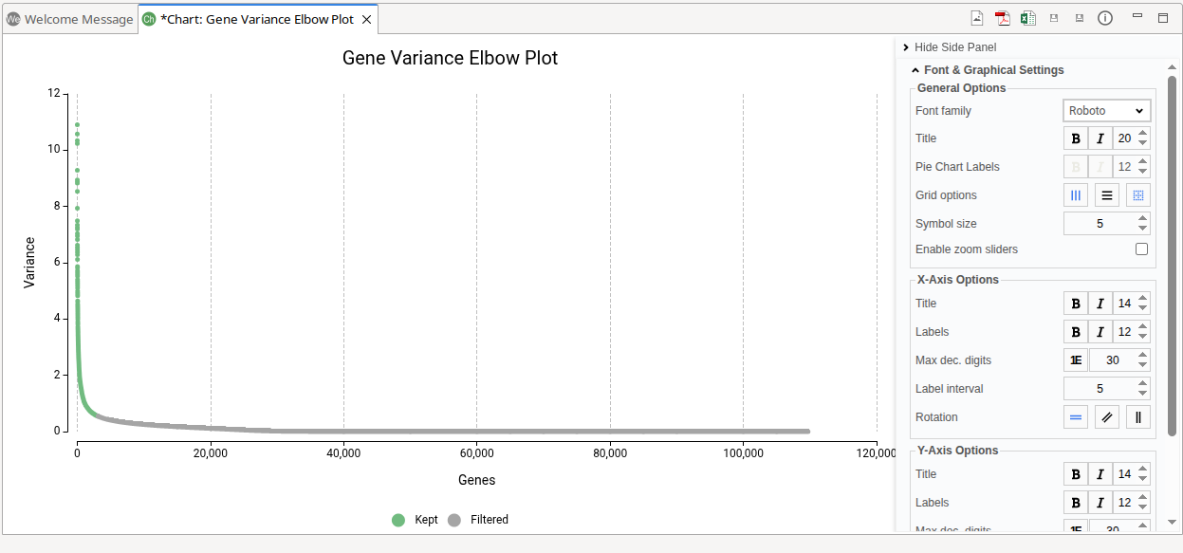Screen dimensions: 1183x553
Task: Enable zoom sliders checkbox
Action: click(x=1141, y=249)
